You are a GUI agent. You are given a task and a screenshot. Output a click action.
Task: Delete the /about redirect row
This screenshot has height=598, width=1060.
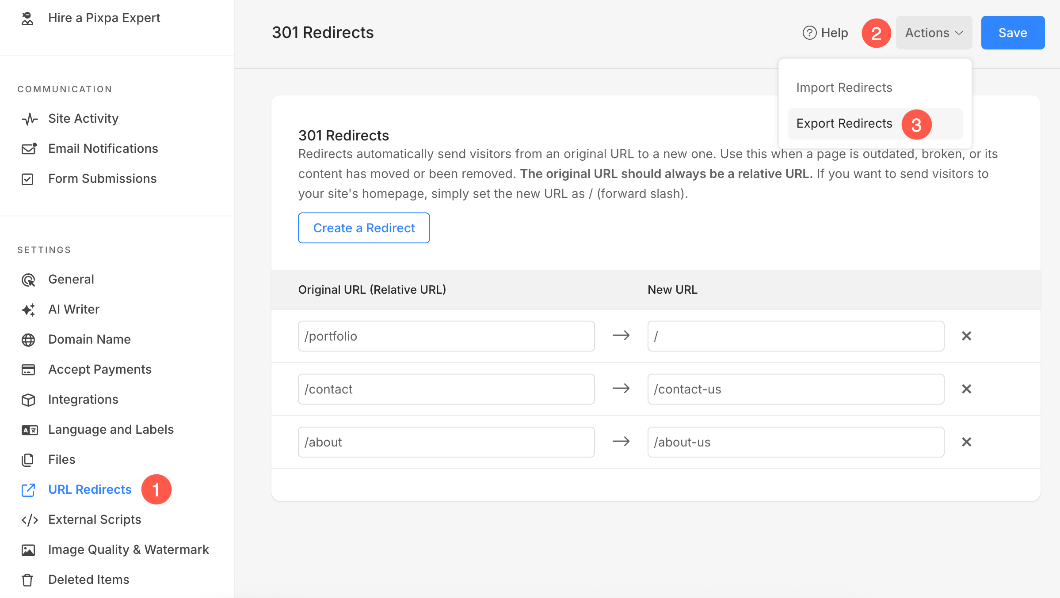(x=966, y=442)
